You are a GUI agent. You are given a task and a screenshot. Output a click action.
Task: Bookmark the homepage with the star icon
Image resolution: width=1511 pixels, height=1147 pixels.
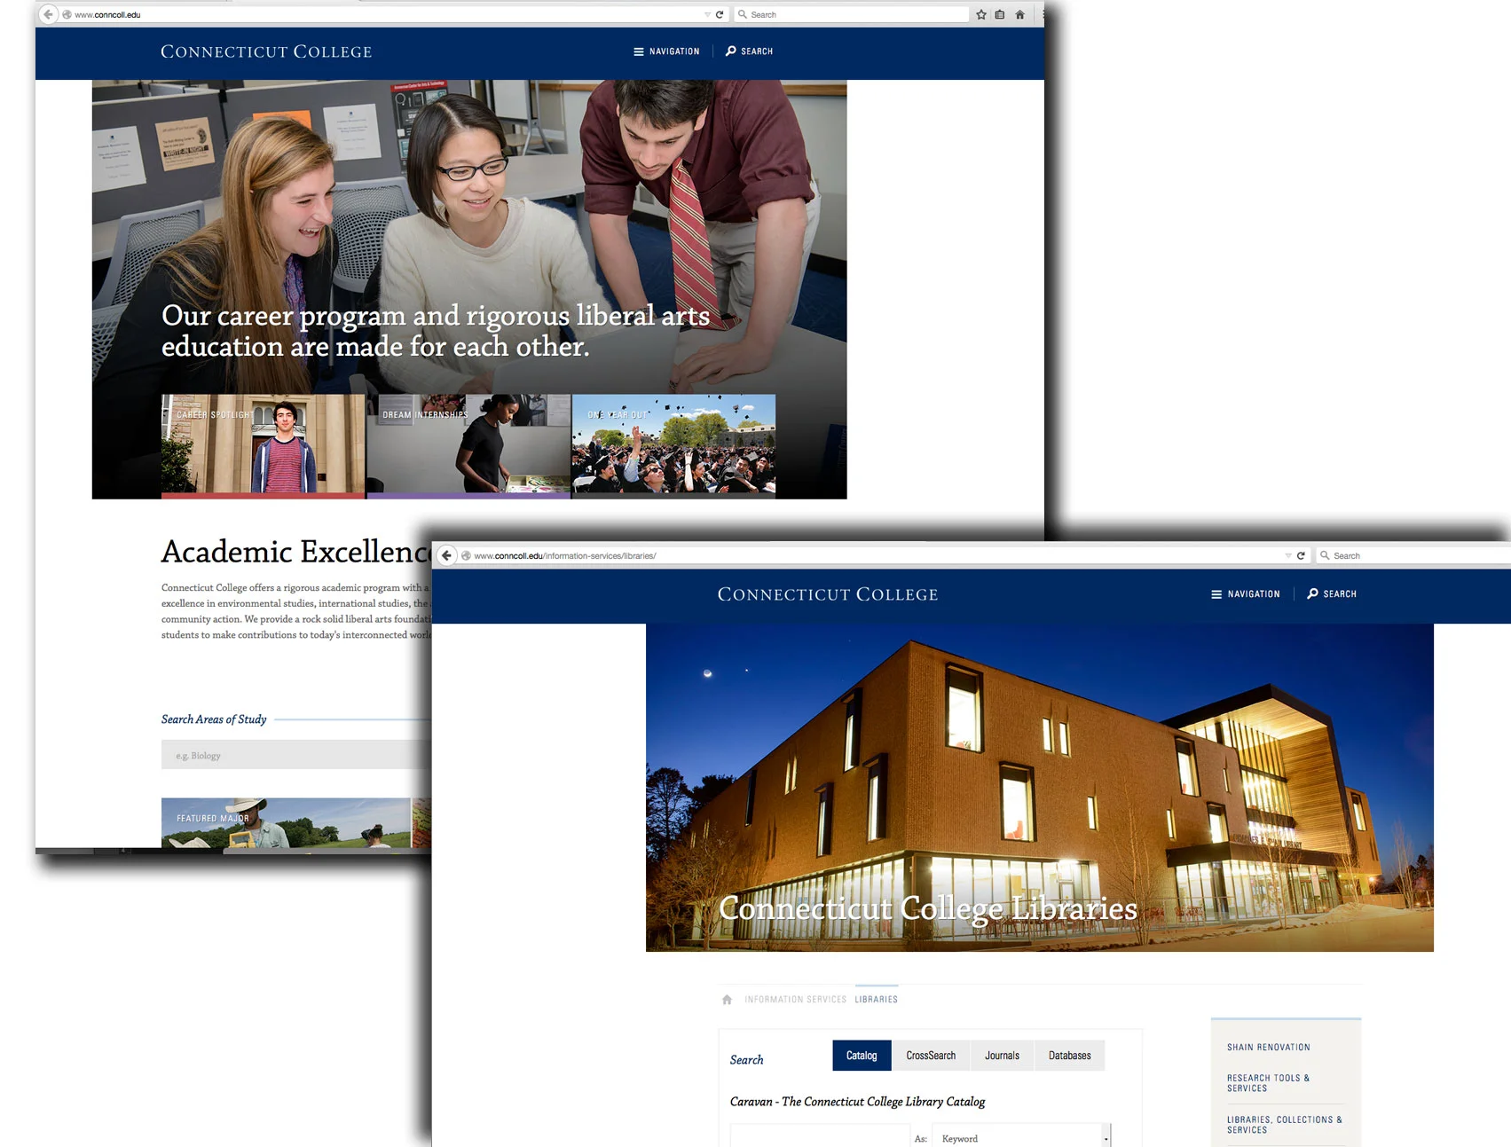[x=981, y=14]
